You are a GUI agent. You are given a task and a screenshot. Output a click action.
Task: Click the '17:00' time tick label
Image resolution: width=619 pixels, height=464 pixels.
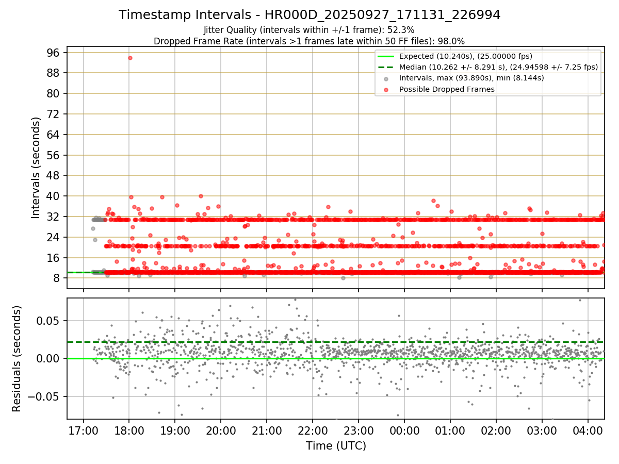tap(83, 430)
